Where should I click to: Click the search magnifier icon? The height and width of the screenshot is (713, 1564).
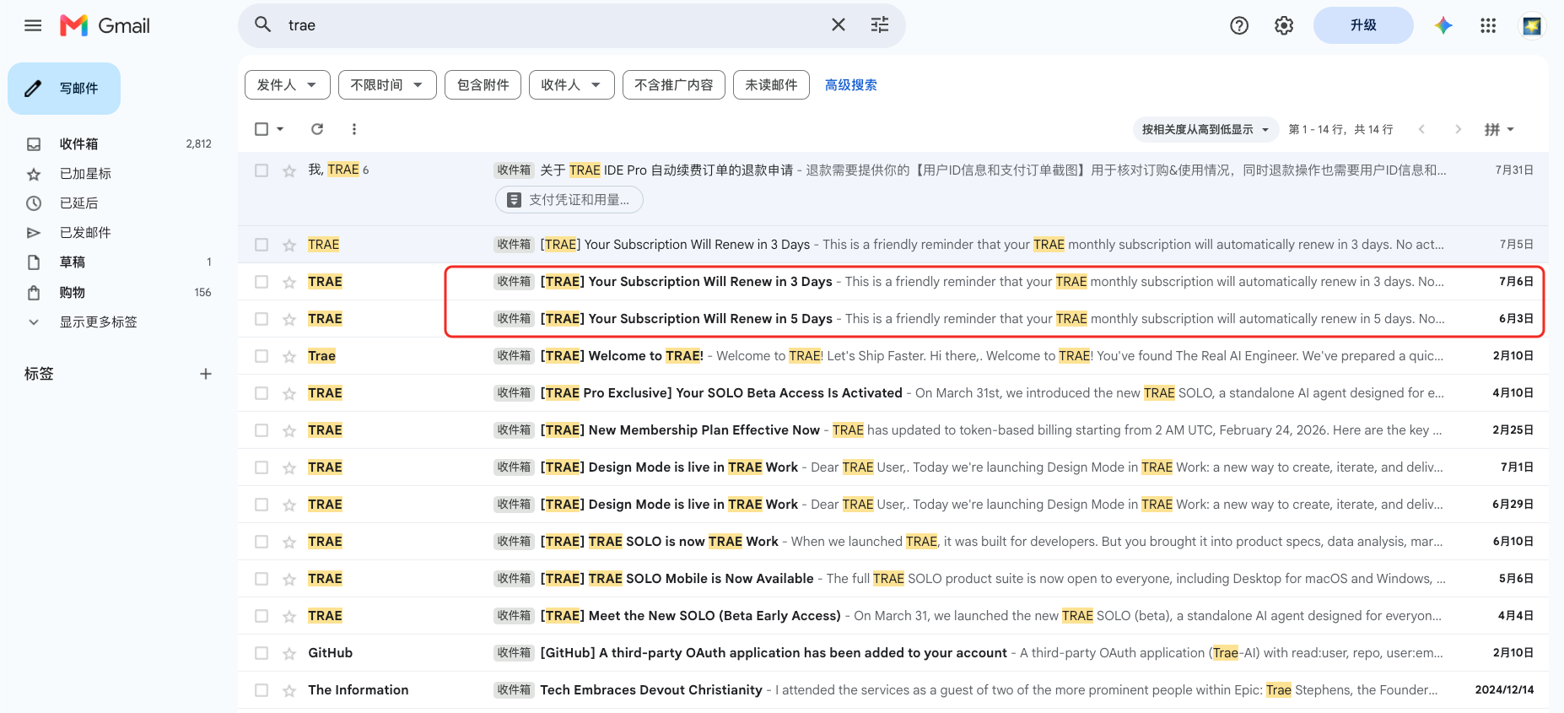coord(263,24)
